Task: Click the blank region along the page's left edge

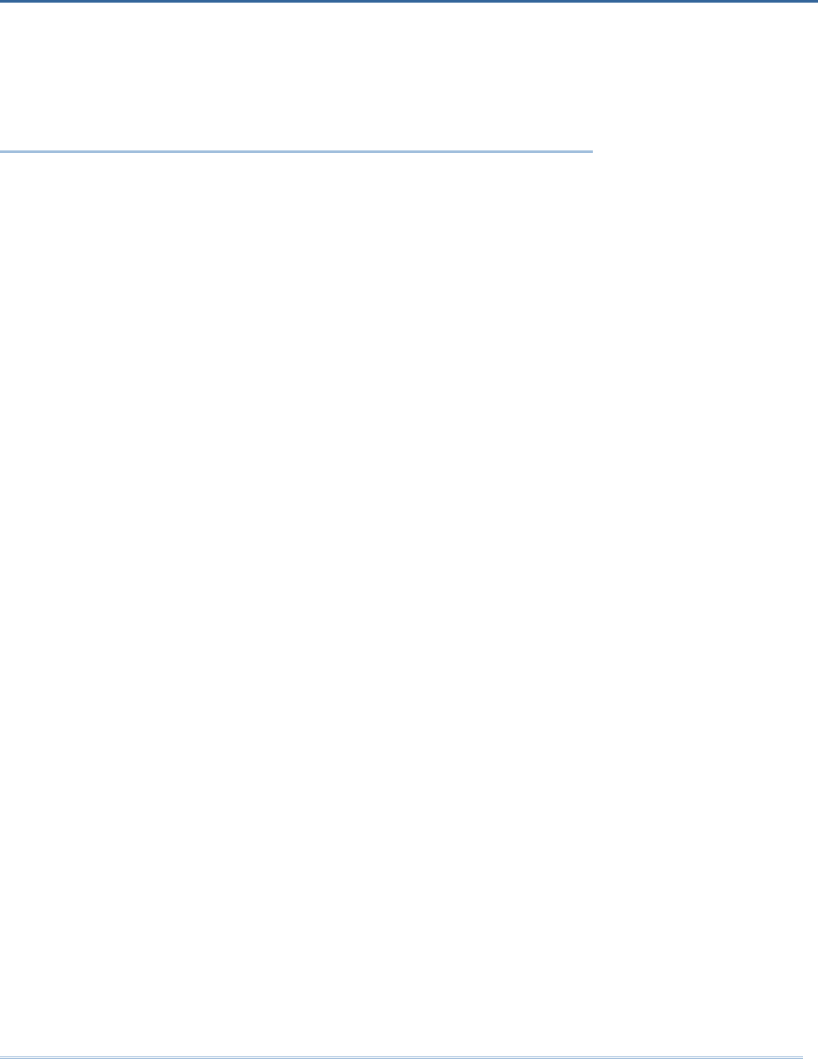Action: [13, 603]
